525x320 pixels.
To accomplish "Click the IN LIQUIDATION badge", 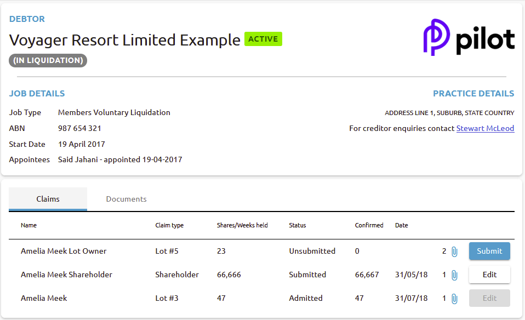I will click(x=48, y=60).
